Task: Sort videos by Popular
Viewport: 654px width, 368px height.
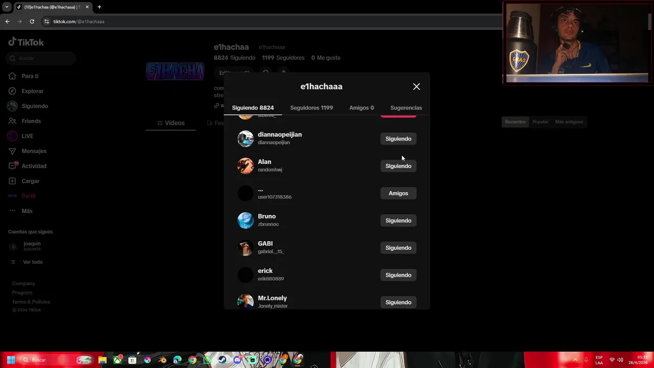Action: coord(540,122)
